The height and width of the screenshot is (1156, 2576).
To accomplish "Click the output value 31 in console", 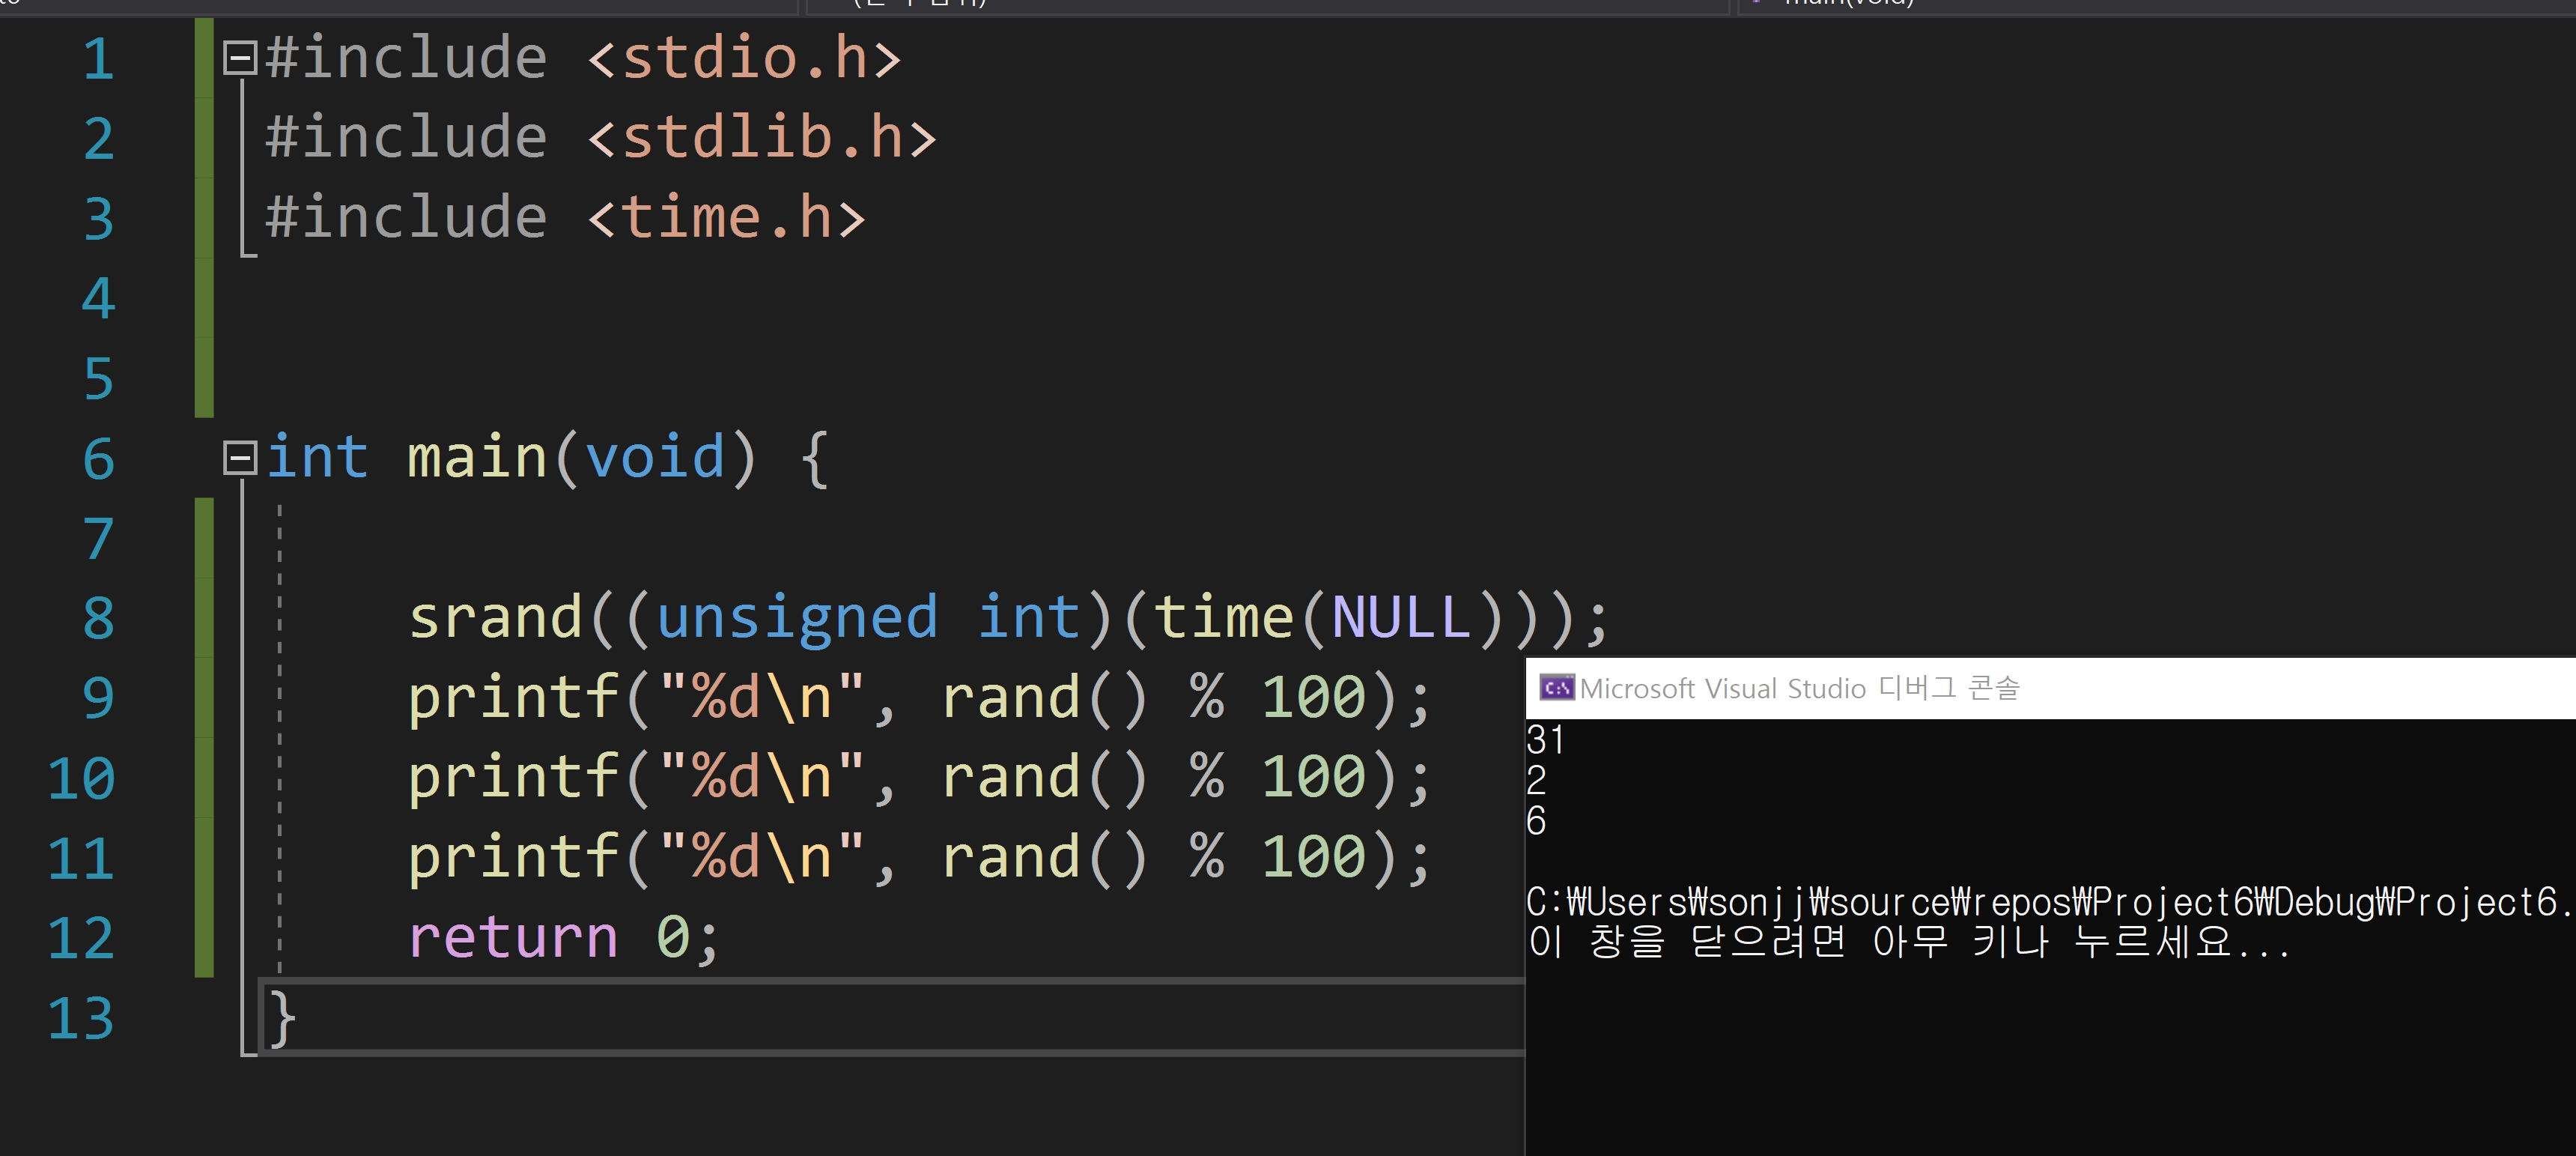I will point(1546,739).
